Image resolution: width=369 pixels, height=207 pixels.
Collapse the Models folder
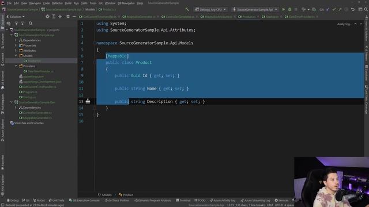(x=16, y=56)
